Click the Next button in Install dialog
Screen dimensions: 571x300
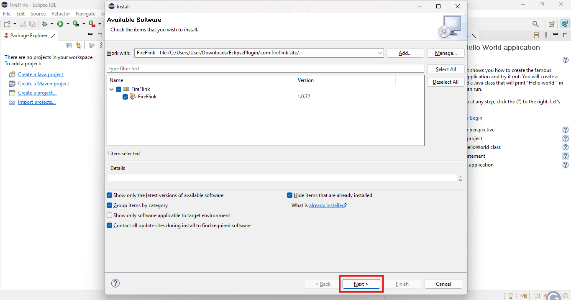point(361,284)
